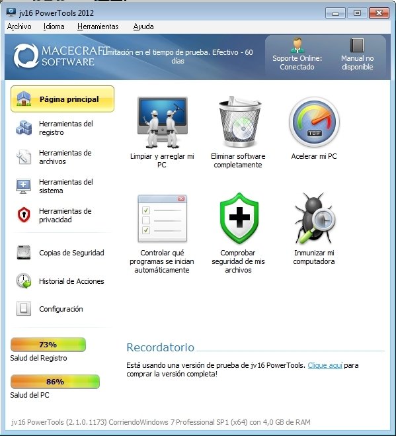Image resolution: width=396 pixels, height=436 pixels.
Task: Click Inmunizar mi computadora label
Action: click(314, 257)
